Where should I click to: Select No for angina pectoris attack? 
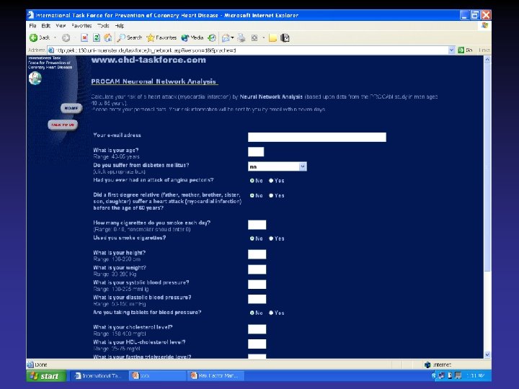252,181
